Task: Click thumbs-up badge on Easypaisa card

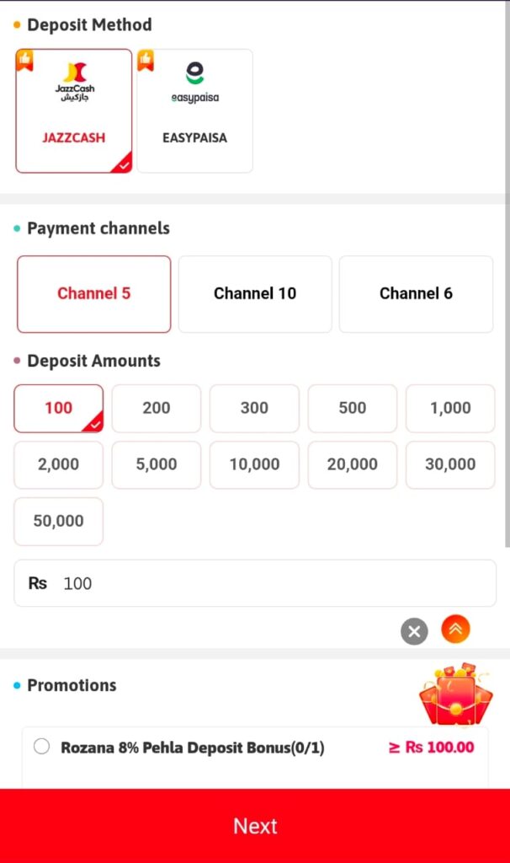Action: 146,61
